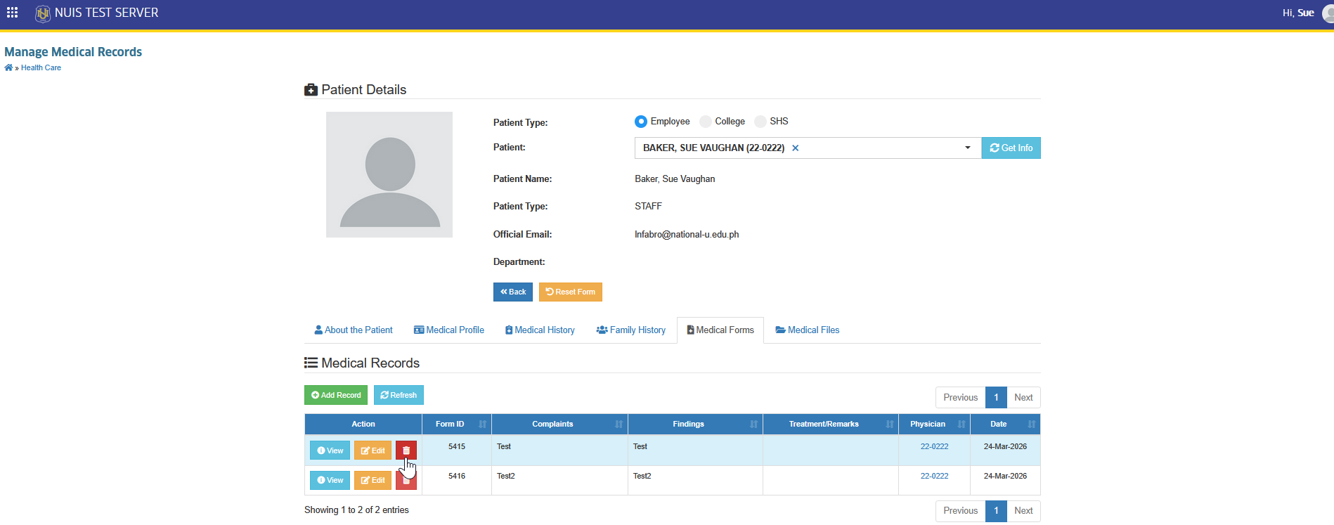Click the Get Info button
The image size is (1334, 525).
pyautogui.click(x=1011, y=148)
